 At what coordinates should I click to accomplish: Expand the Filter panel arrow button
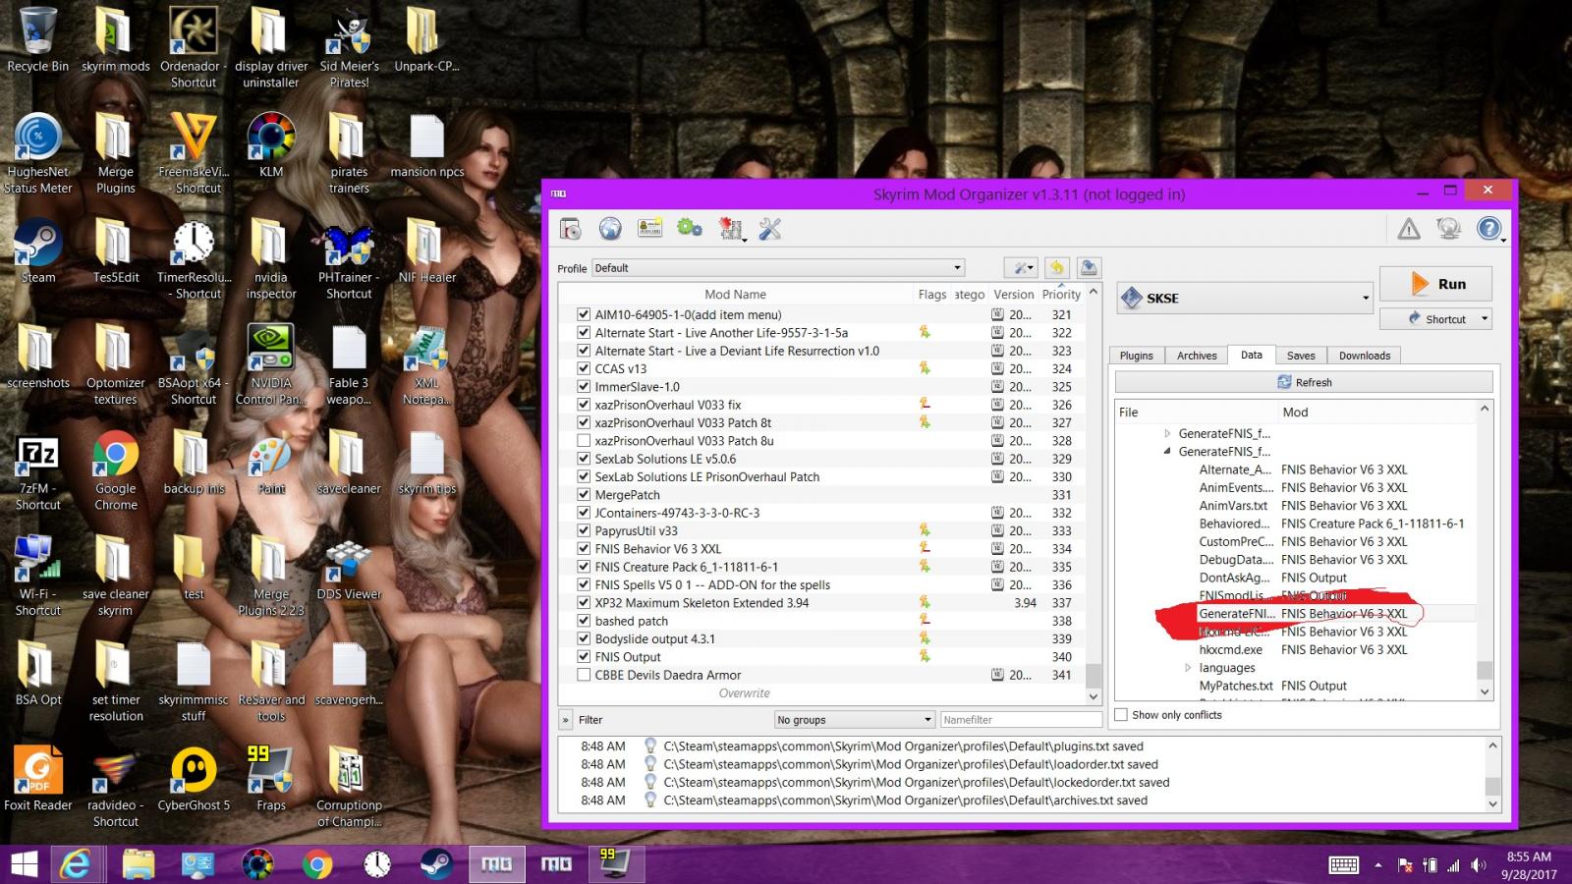(566, 720)
